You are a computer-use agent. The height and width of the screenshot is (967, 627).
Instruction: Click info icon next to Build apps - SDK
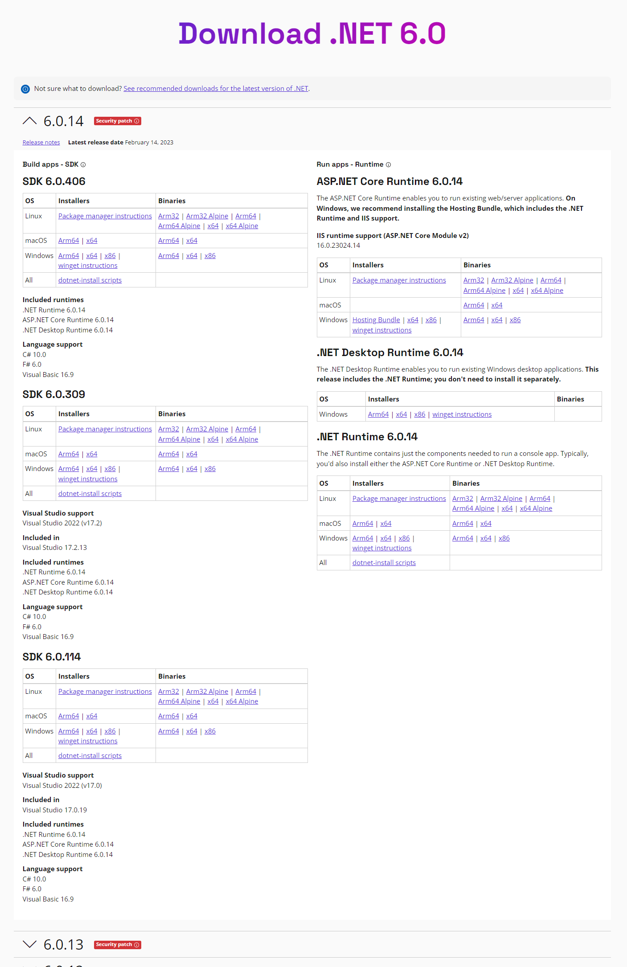83,164
